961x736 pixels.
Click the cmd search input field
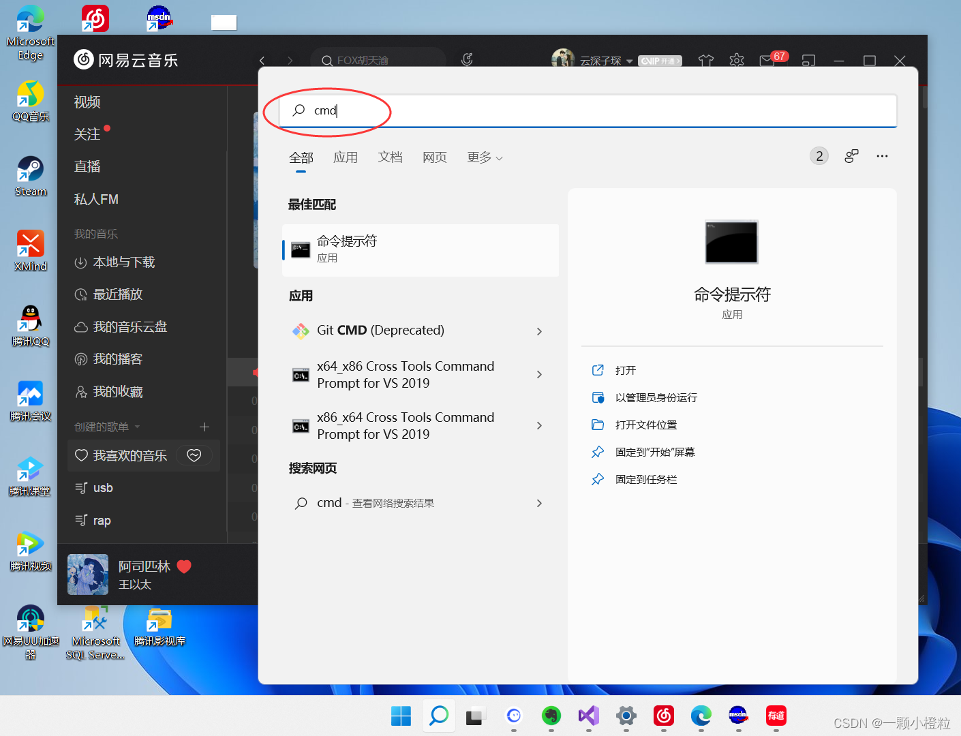point(588,110)
